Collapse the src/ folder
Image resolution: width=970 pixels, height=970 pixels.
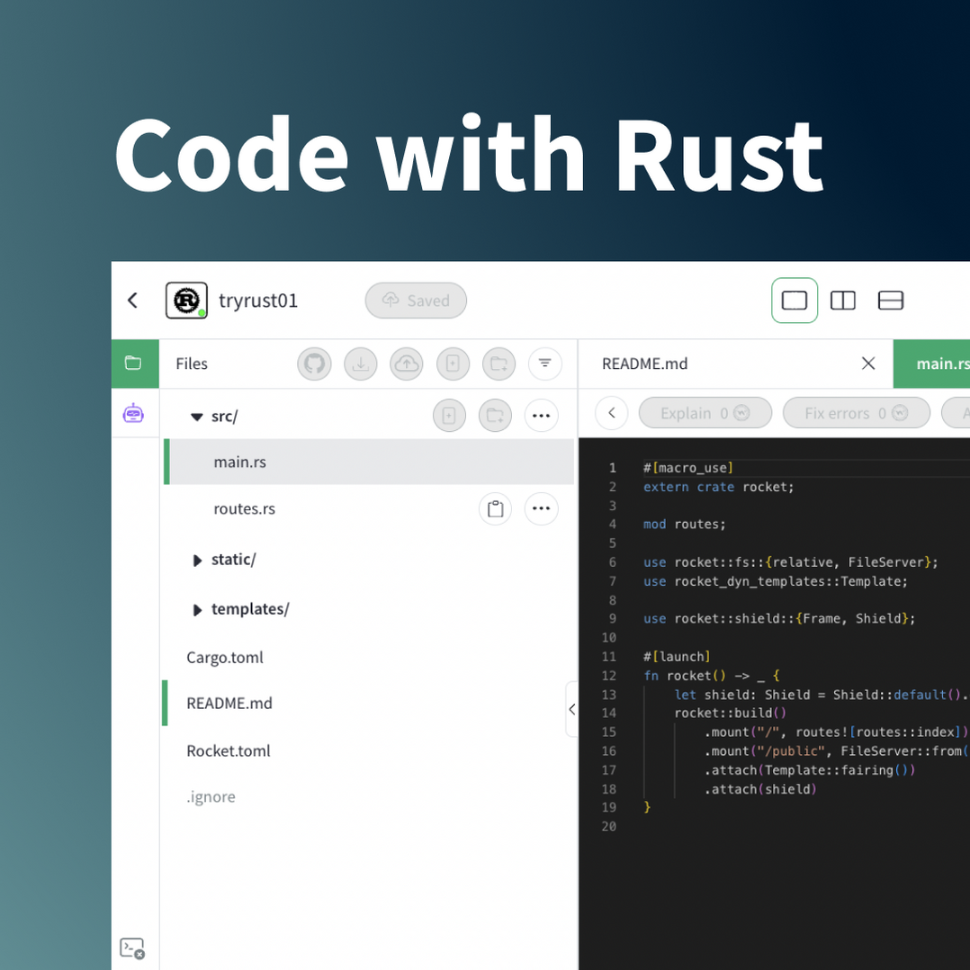[x=196, y=415]
